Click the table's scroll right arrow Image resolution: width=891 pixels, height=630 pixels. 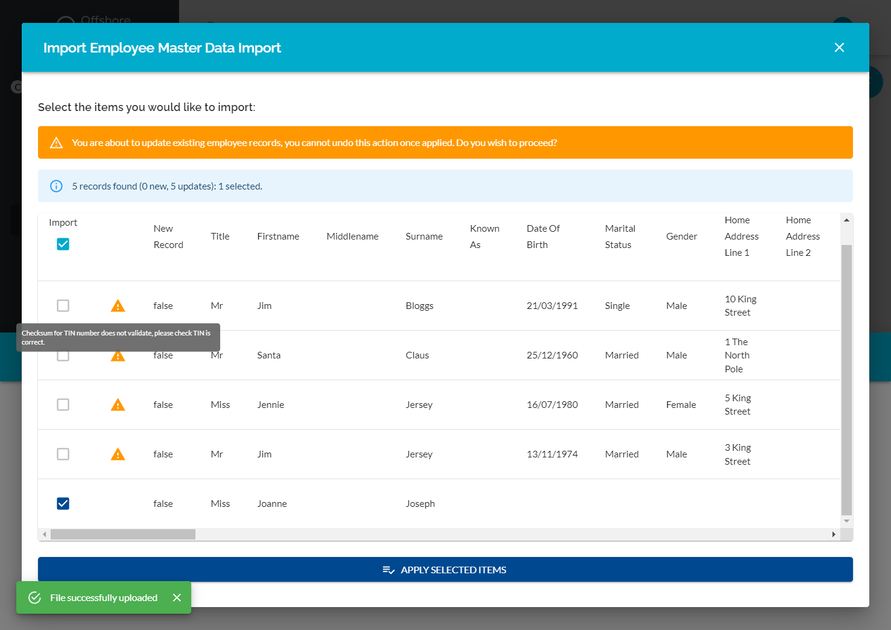point(834,534)
